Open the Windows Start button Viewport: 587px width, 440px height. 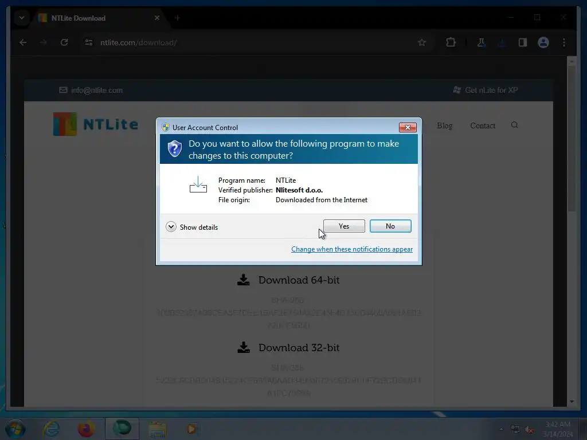pos(15,429)
